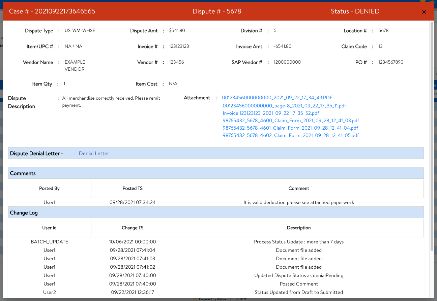Close the dispute details dialog
437x301 pixels.
point(424,12)
